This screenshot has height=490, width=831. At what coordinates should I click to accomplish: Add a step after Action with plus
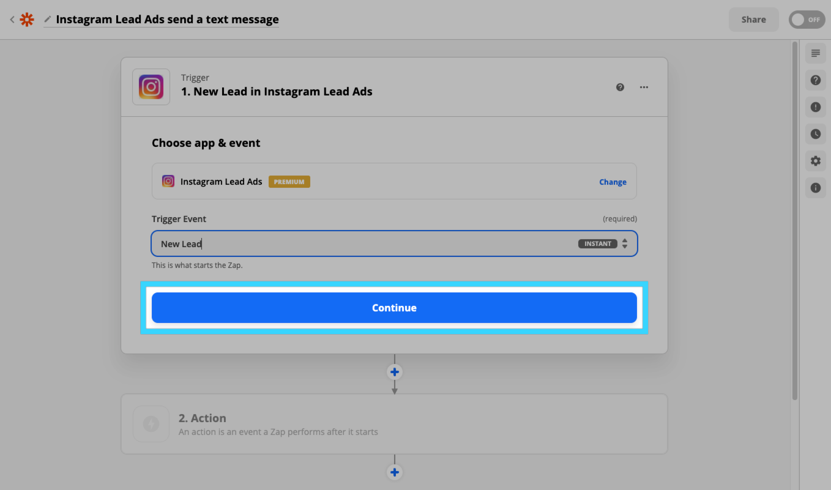395,472
